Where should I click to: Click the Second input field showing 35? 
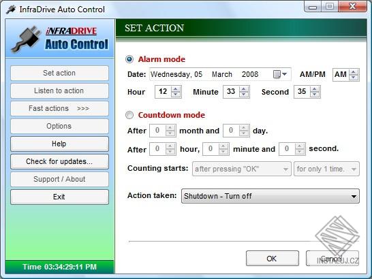(302, 92)
